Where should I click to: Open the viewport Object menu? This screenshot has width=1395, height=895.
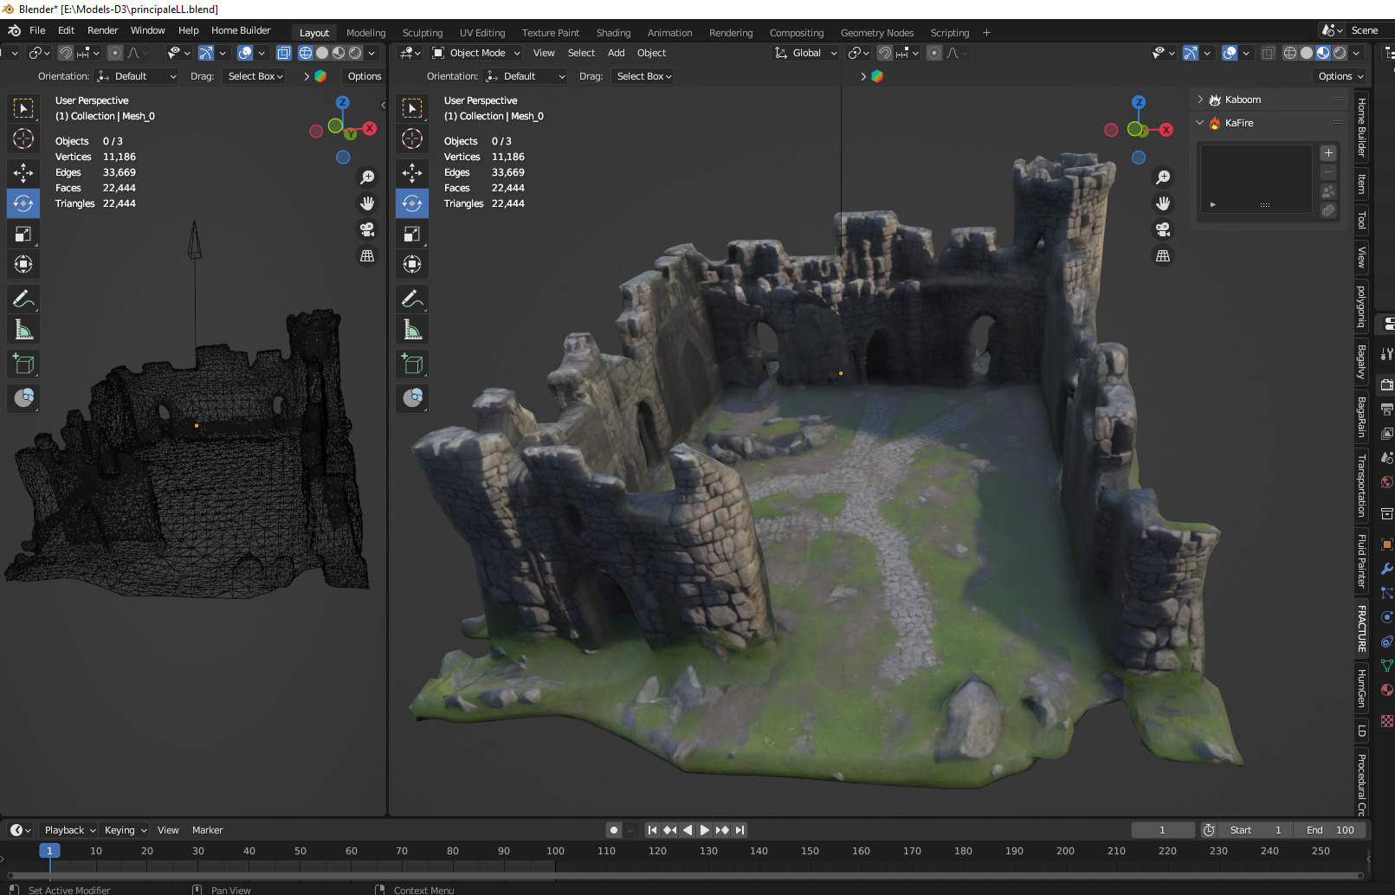651,53
